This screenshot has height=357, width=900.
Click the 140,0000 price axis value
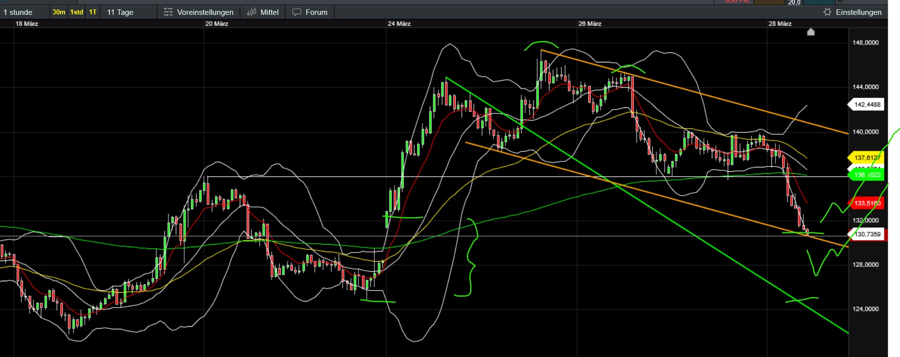point(865,132)
